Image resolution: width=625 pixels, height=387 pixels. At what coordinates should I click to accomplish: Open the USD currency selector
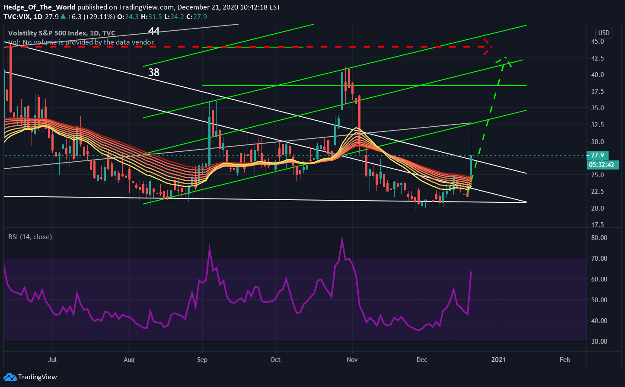point(603,33)
